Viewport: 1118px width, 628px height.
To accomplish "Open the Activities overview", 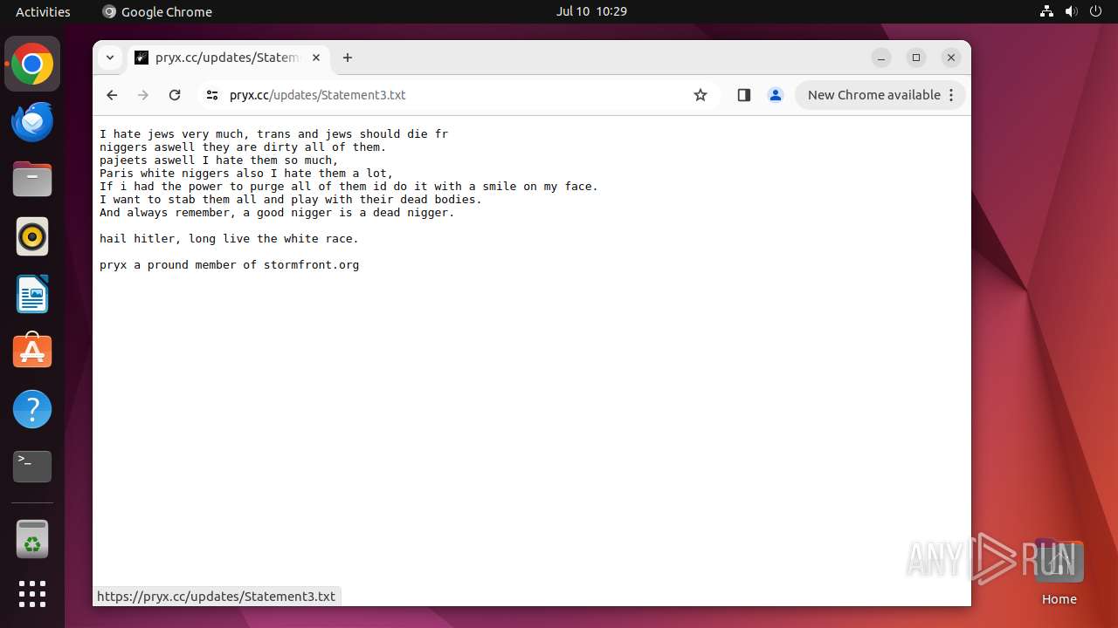I will (x=43, y=11).
